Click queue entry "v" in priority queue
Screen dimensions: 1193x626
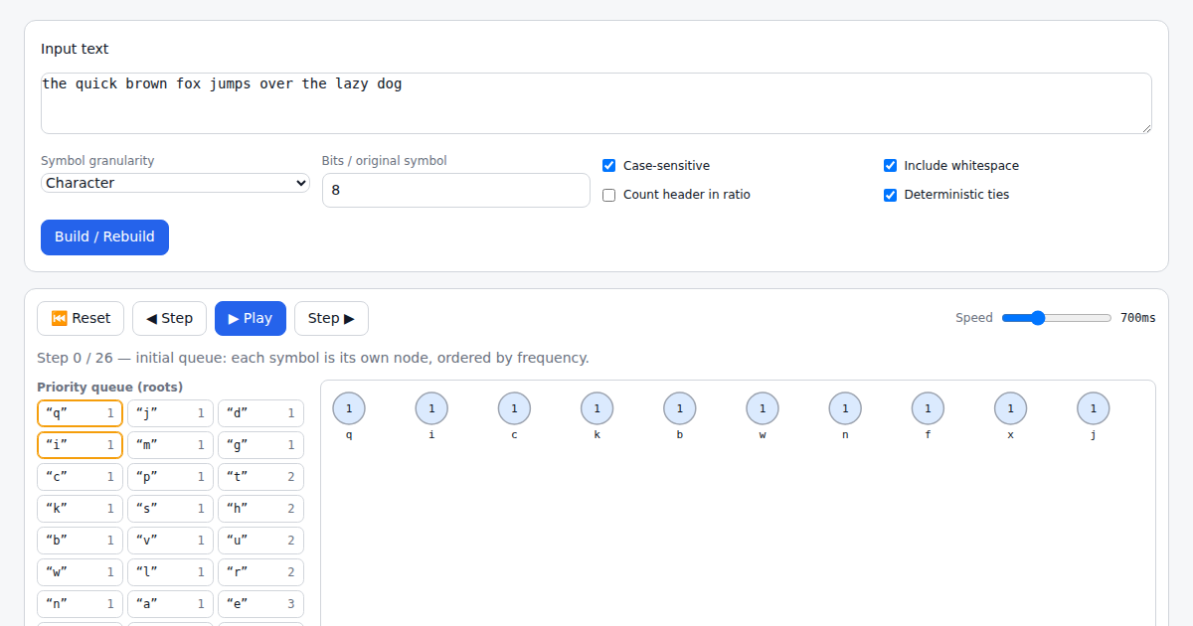pyautogui.click(x=170, y=541)
